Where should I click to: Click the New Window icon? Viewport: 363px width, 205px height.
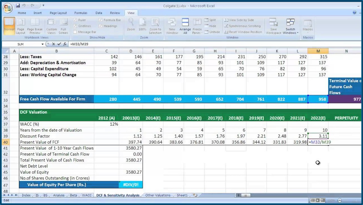pyautogui.click(x=172, y=22)
